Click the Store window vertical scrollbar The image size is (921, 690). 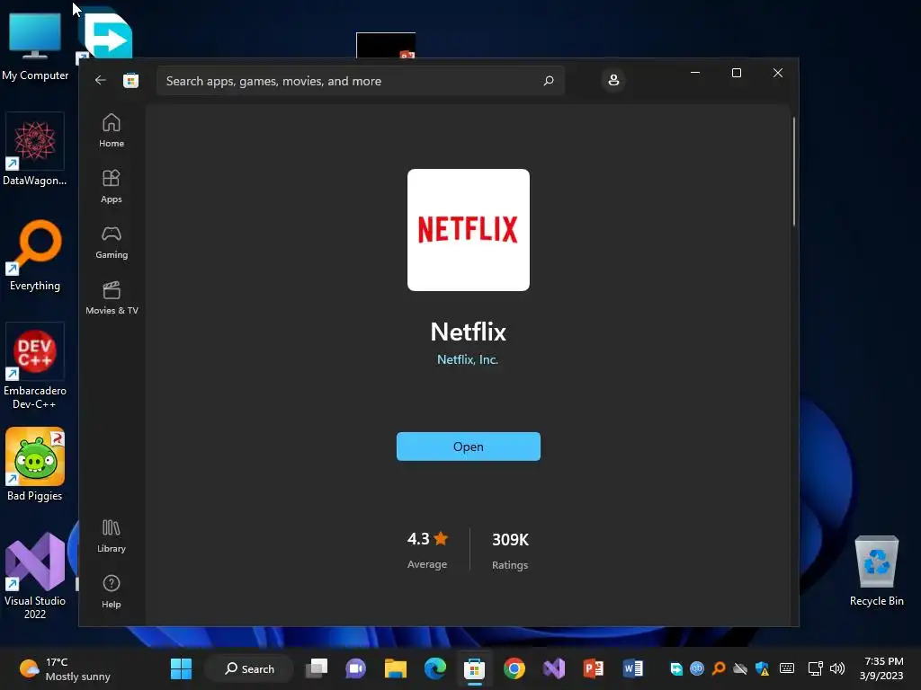[x=794, y=172]
